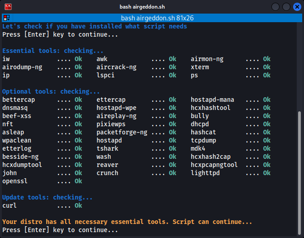Click the 'hostapd-wpe' tool name
This screenshot has height=238, width=304.
click(x=116, y=108)
